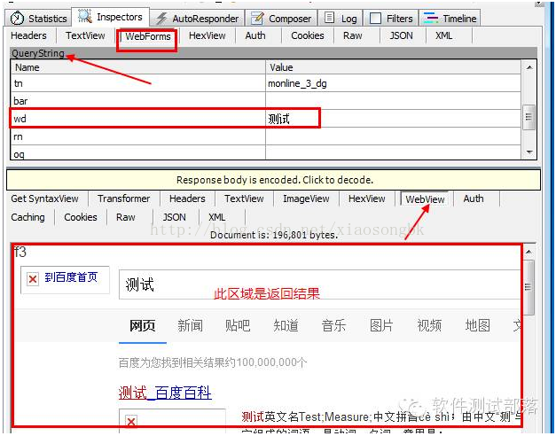Open the Transformer response tab

(124, 199)
